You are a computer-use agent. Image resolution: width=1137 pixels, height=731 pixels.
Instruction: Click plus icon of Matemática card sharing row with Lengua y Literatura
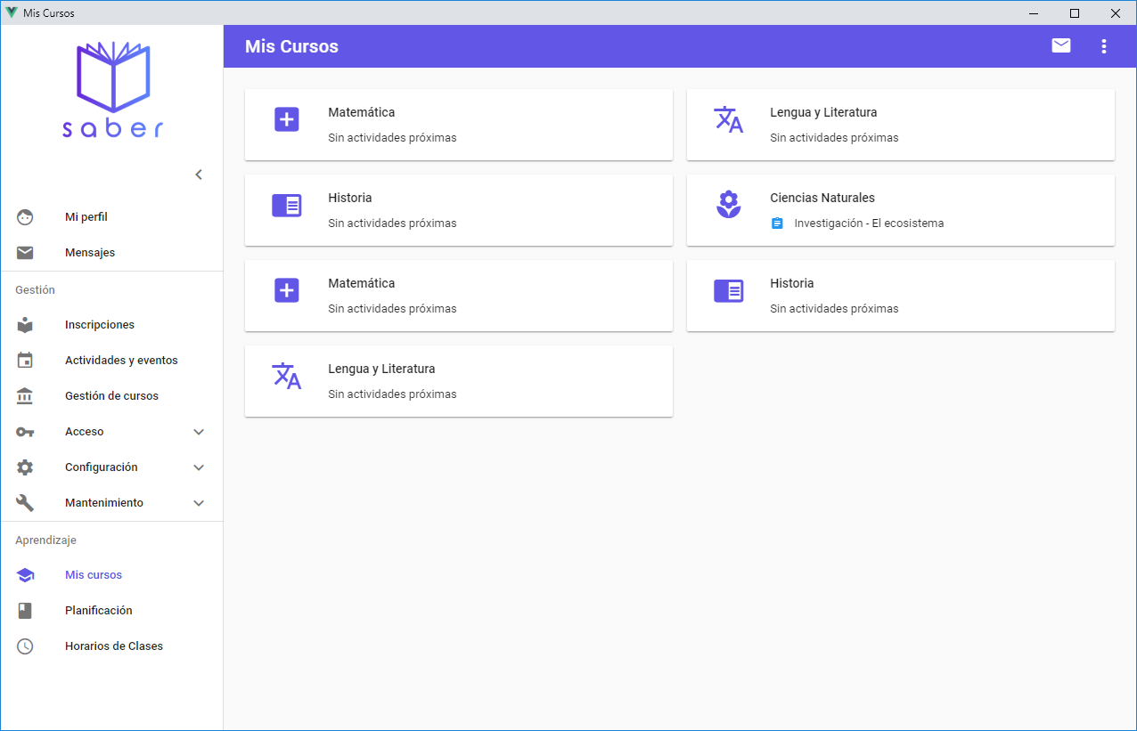[287, 119]
